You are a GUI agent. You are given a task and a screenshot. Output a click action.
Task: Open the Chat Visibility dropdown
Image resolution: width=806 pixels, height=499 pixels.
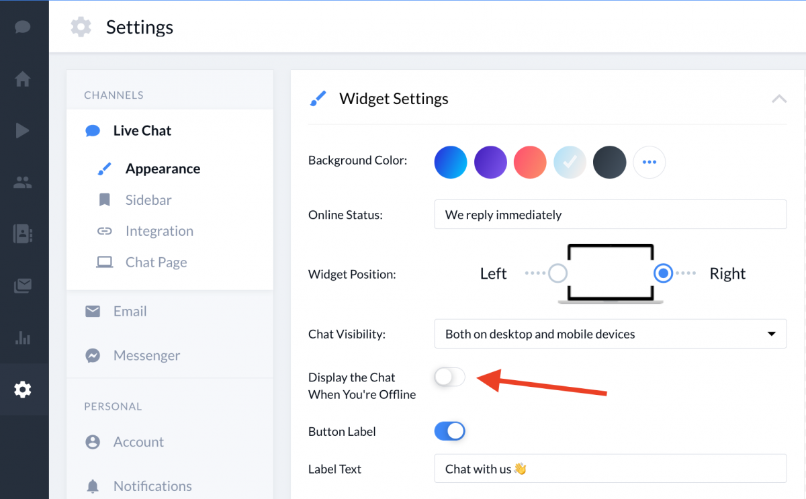point(611,334)
